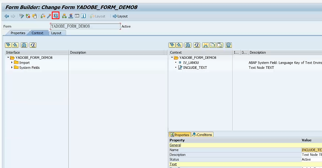
Task: Switch to the Layout tab
Action: coord(56,33)
